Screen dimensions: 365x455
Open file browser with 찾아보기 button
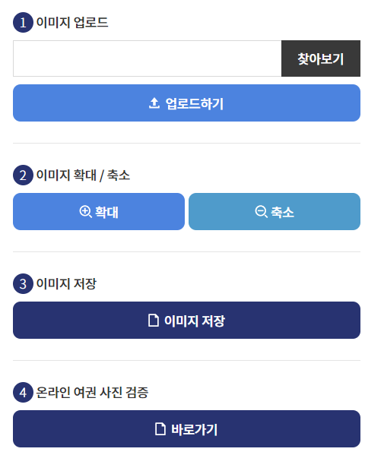point(321,58)
